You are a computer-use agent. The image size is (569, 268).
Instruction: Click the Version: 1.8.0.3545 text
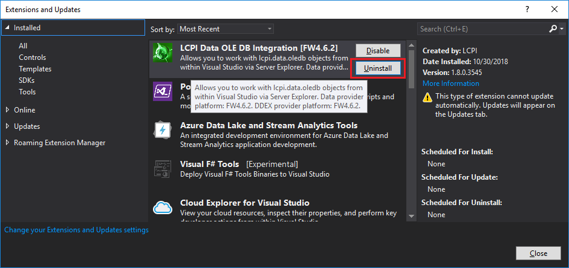452,72
